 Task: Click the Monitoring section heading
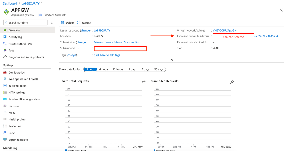coord(10,148)
